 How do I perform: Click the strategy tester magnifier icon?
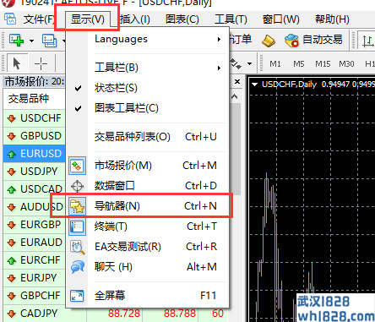pyautogui.click(x=77, y=247)
